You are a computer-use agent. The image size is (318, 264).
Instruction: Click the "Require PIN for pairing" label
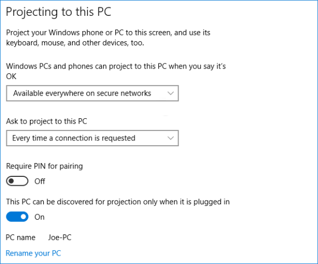[44, 166]
